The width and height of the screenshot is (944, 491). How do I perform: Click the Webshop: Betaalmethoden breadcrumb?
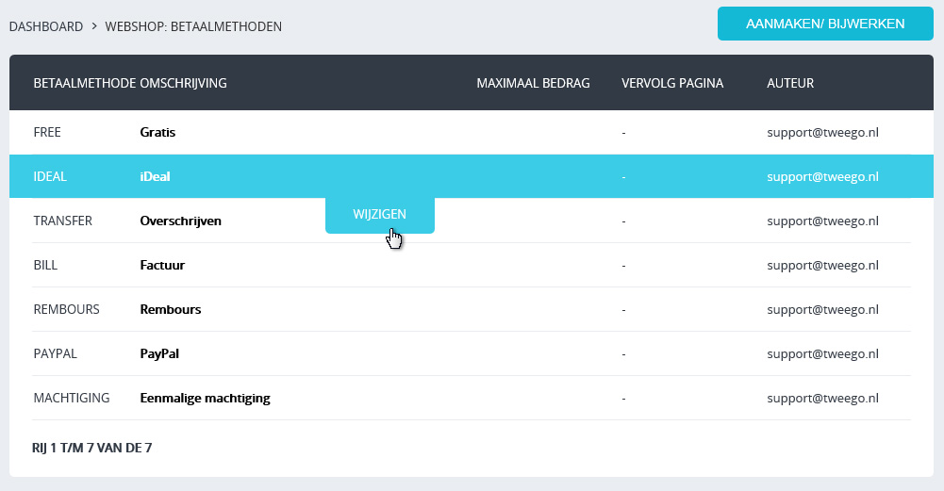pyautogui.click(x=193, y=26)
